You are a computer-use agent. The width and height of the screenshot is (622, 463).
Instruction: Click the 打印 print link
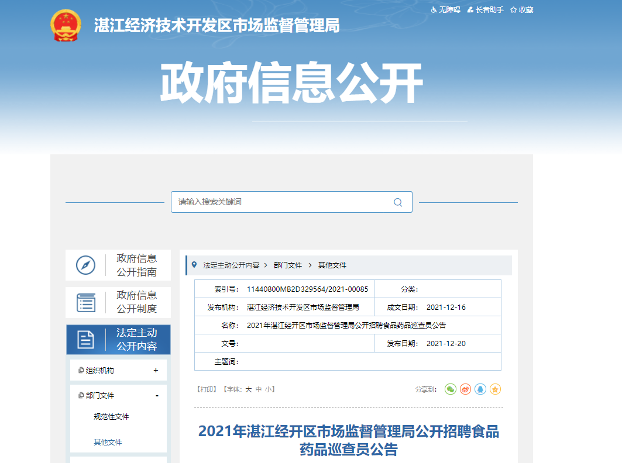[x=207, y=389]
